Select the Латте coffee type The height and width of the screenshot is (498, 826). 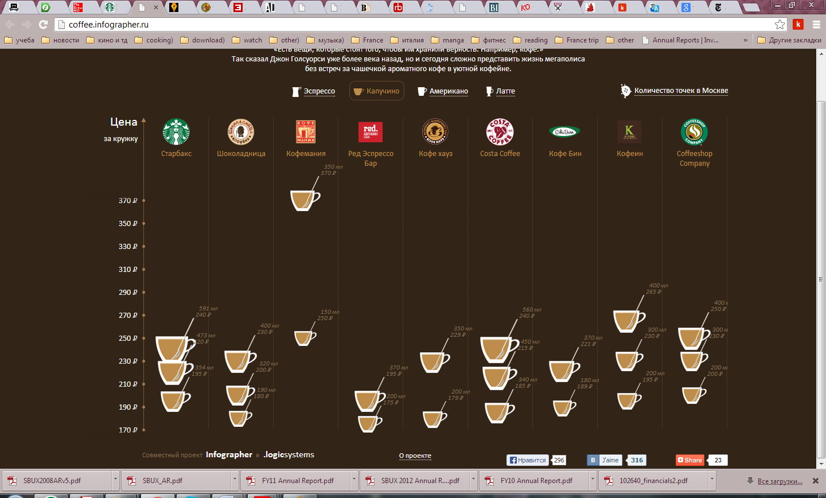500,91
